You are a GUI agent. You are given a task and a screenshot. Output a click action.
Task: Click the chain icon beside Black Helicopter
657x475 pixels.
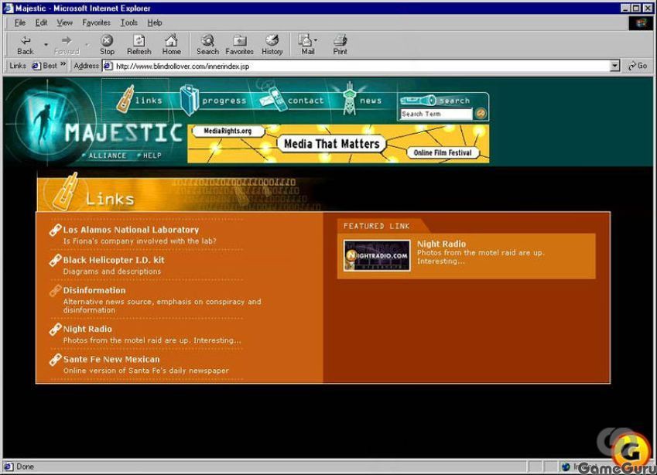[55, 261]
